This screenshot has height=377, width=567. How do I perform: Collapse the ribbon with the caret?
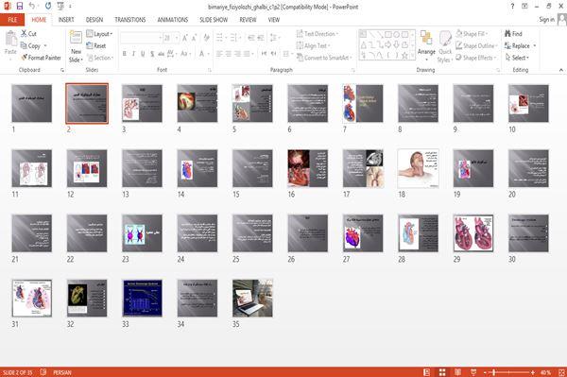[560, 70]
